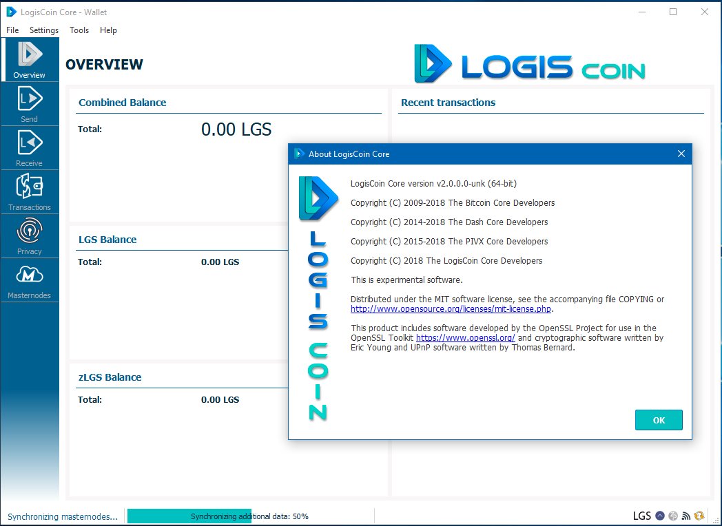Open the MIT license link

451,309
